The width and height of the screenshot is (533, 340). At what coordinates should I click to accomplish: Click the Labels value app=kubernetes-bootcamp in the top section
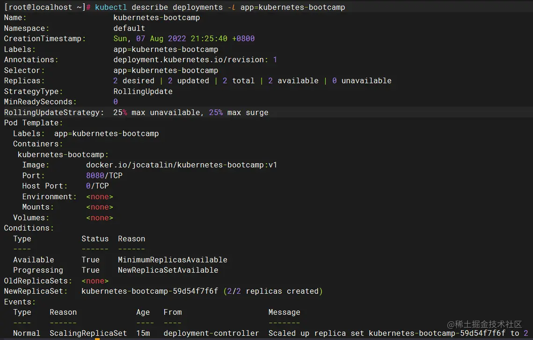(166, 49)
